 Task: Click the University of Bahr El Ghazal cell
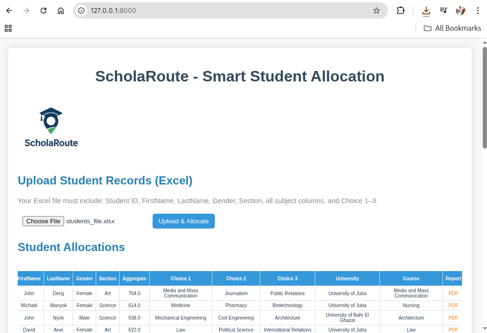(x=347, y=318)
